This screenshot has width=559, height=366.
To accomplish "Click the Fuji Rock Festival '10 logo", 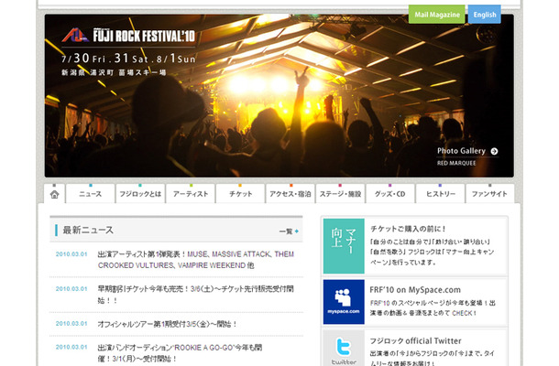I will [128, 36].
